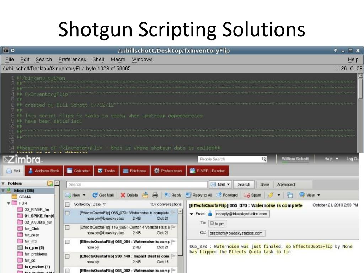The image size is (364, 273).
Task: Open the fur_review (1) folder
Action: (x=37, y=267)
